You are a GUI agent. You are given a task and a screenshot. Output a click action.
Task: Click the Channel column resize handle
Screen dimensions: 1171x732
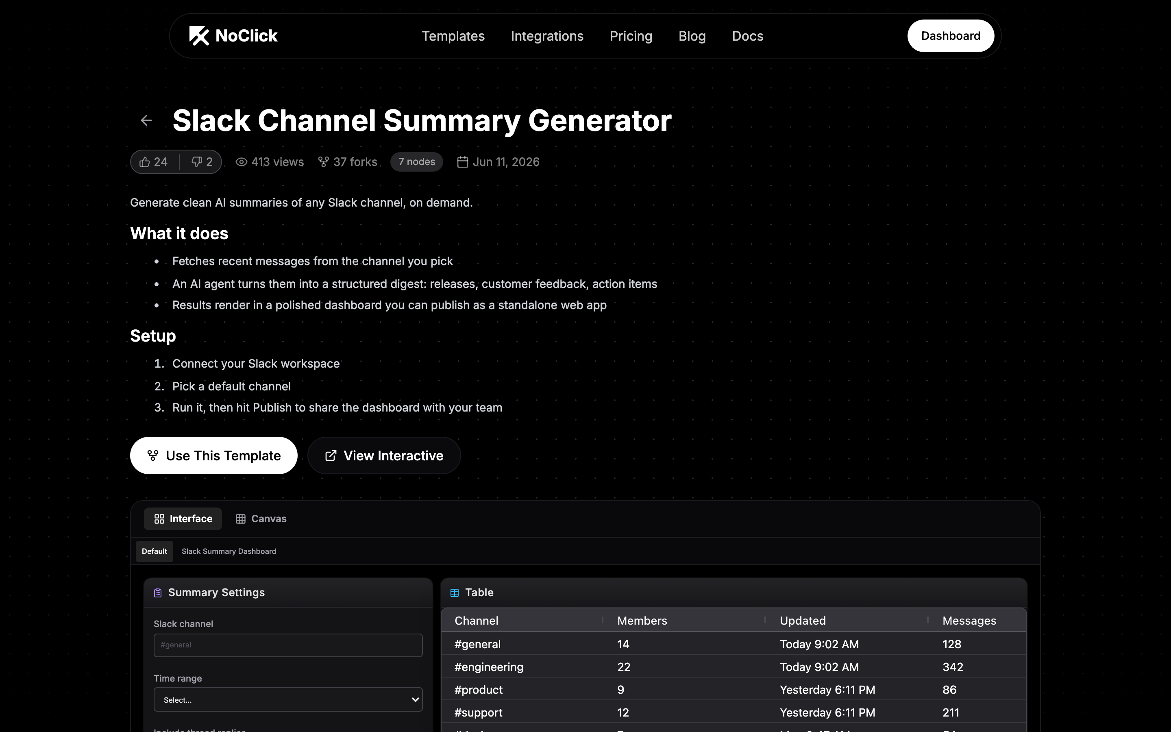point(603,620)
